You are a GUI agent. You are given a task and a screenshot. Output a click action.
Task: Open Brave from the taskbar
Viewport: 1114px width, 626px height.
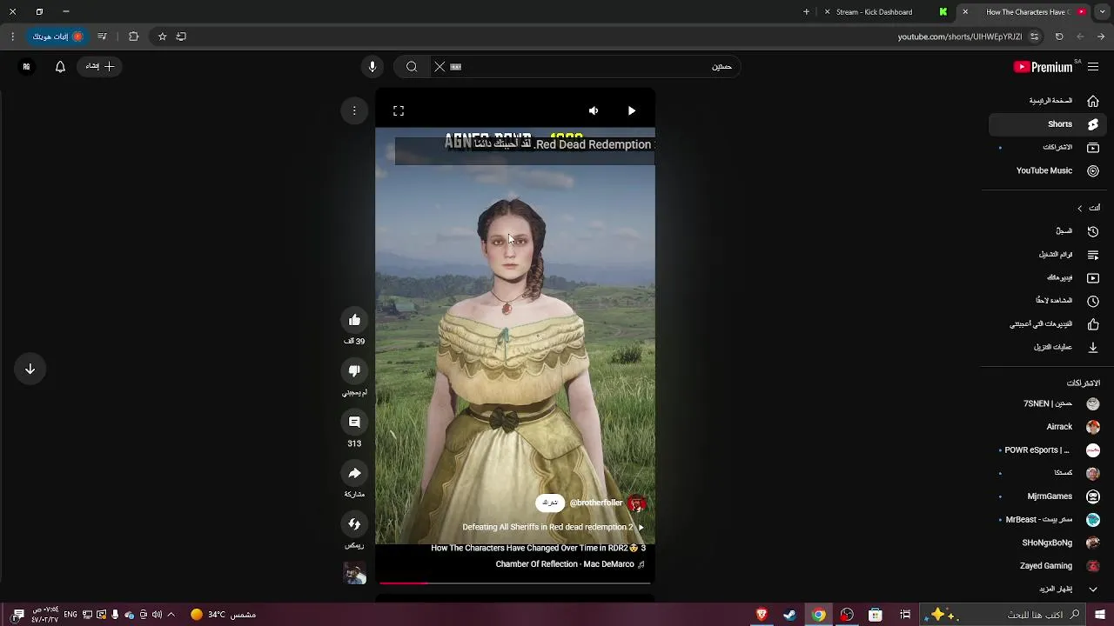762,615
